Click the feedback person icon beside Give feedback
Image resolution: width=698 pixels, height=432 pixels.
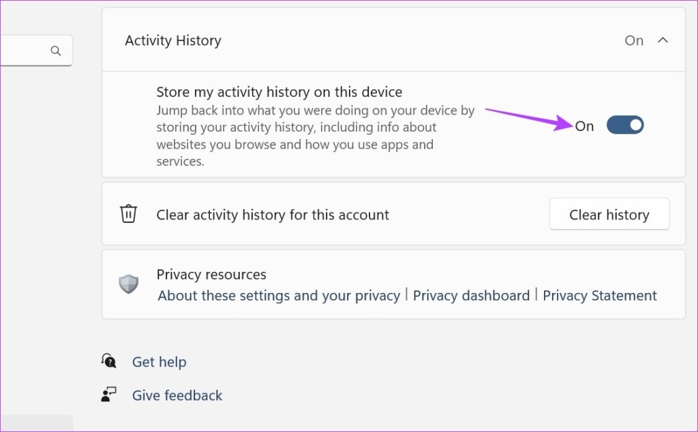tap(109, 395)
